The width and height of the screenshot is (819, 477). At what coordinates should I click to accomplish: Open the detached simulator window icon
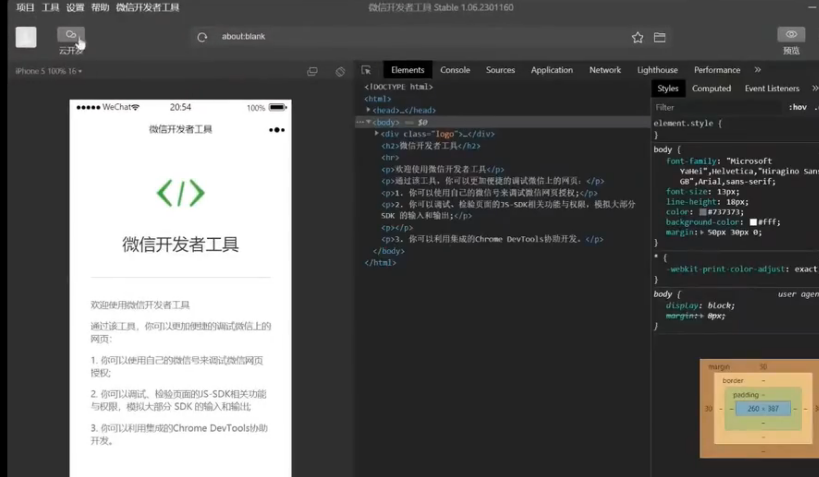point(312,71)
